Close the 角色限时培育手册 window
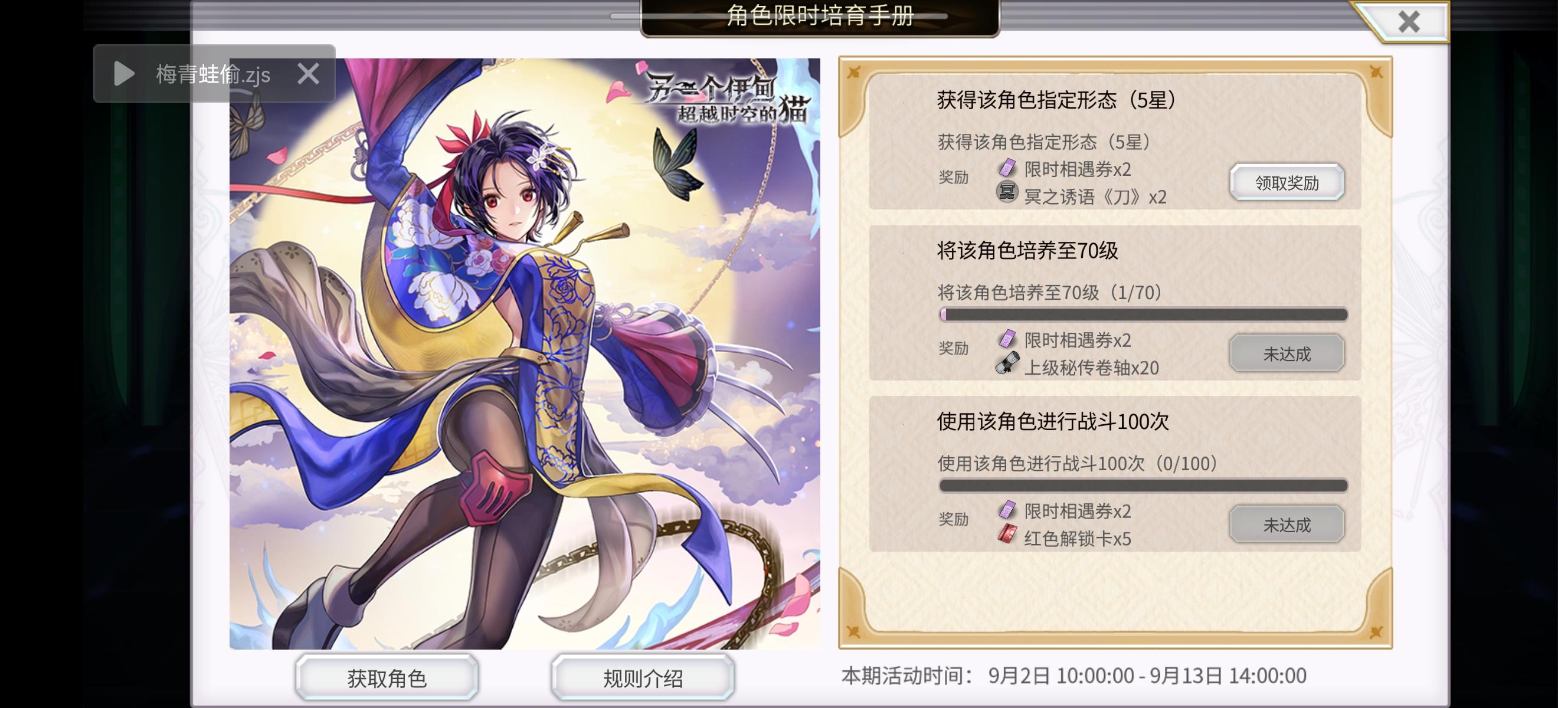 1409,22
